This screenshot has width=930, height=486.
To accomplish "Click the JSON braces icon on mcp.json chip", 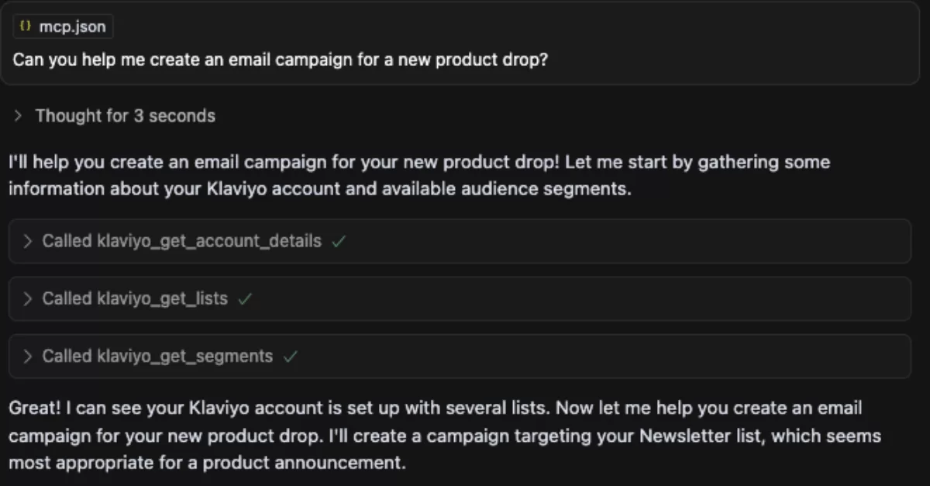I will click(x=26, y=27).
